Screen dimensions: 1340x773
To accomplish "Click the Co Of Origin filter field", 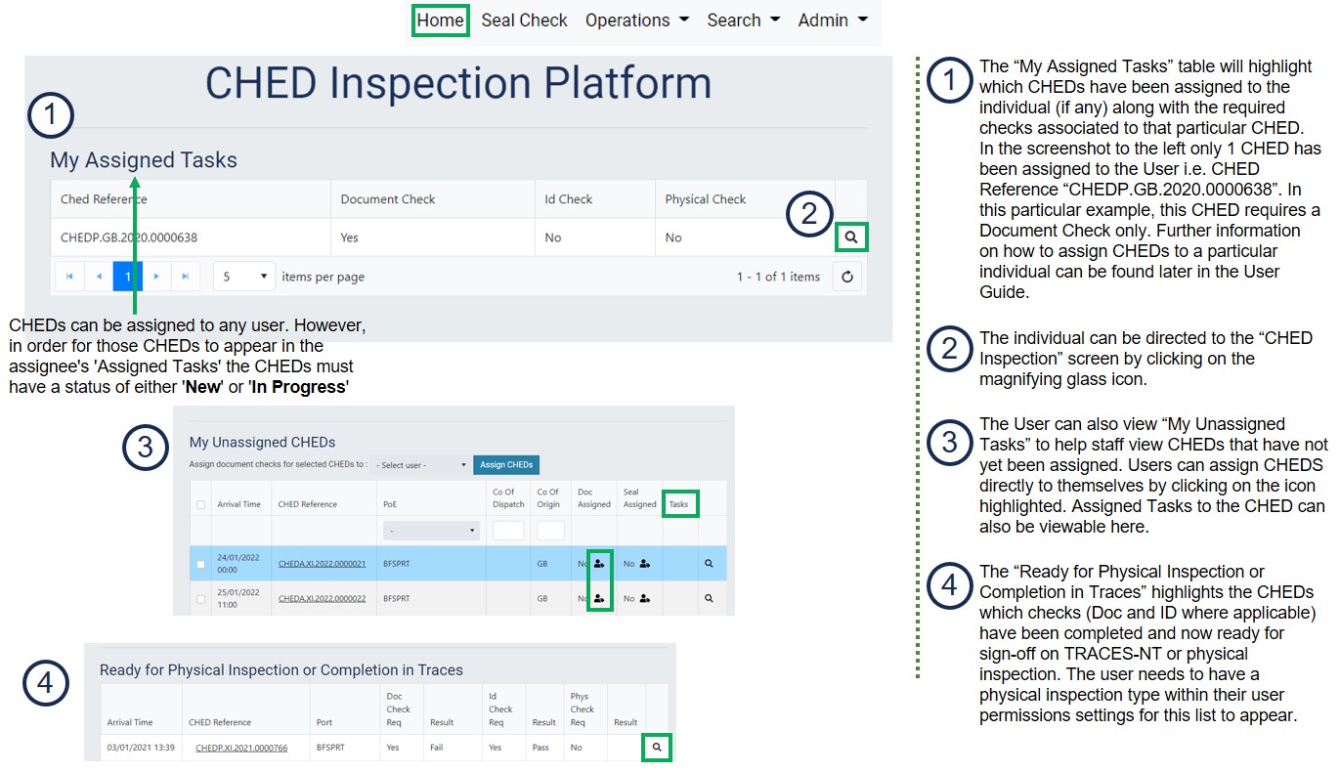I will (x=550, y=531).
